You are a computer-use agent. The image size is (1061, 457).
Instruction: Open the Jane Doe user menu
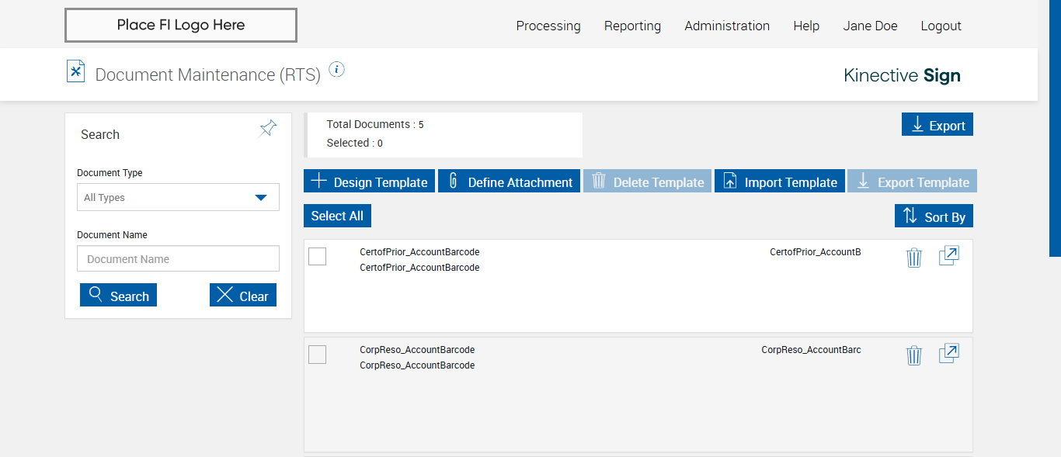coord(870,26)
